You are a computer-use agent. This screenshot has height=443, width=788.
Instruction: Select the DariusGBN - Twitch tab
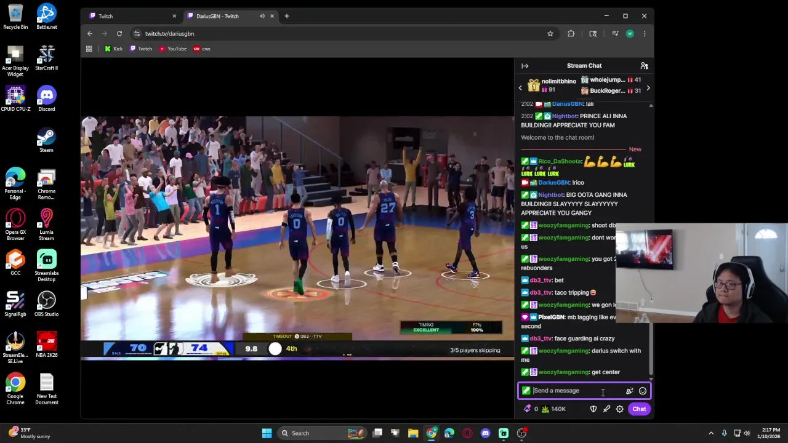point(231,16)
